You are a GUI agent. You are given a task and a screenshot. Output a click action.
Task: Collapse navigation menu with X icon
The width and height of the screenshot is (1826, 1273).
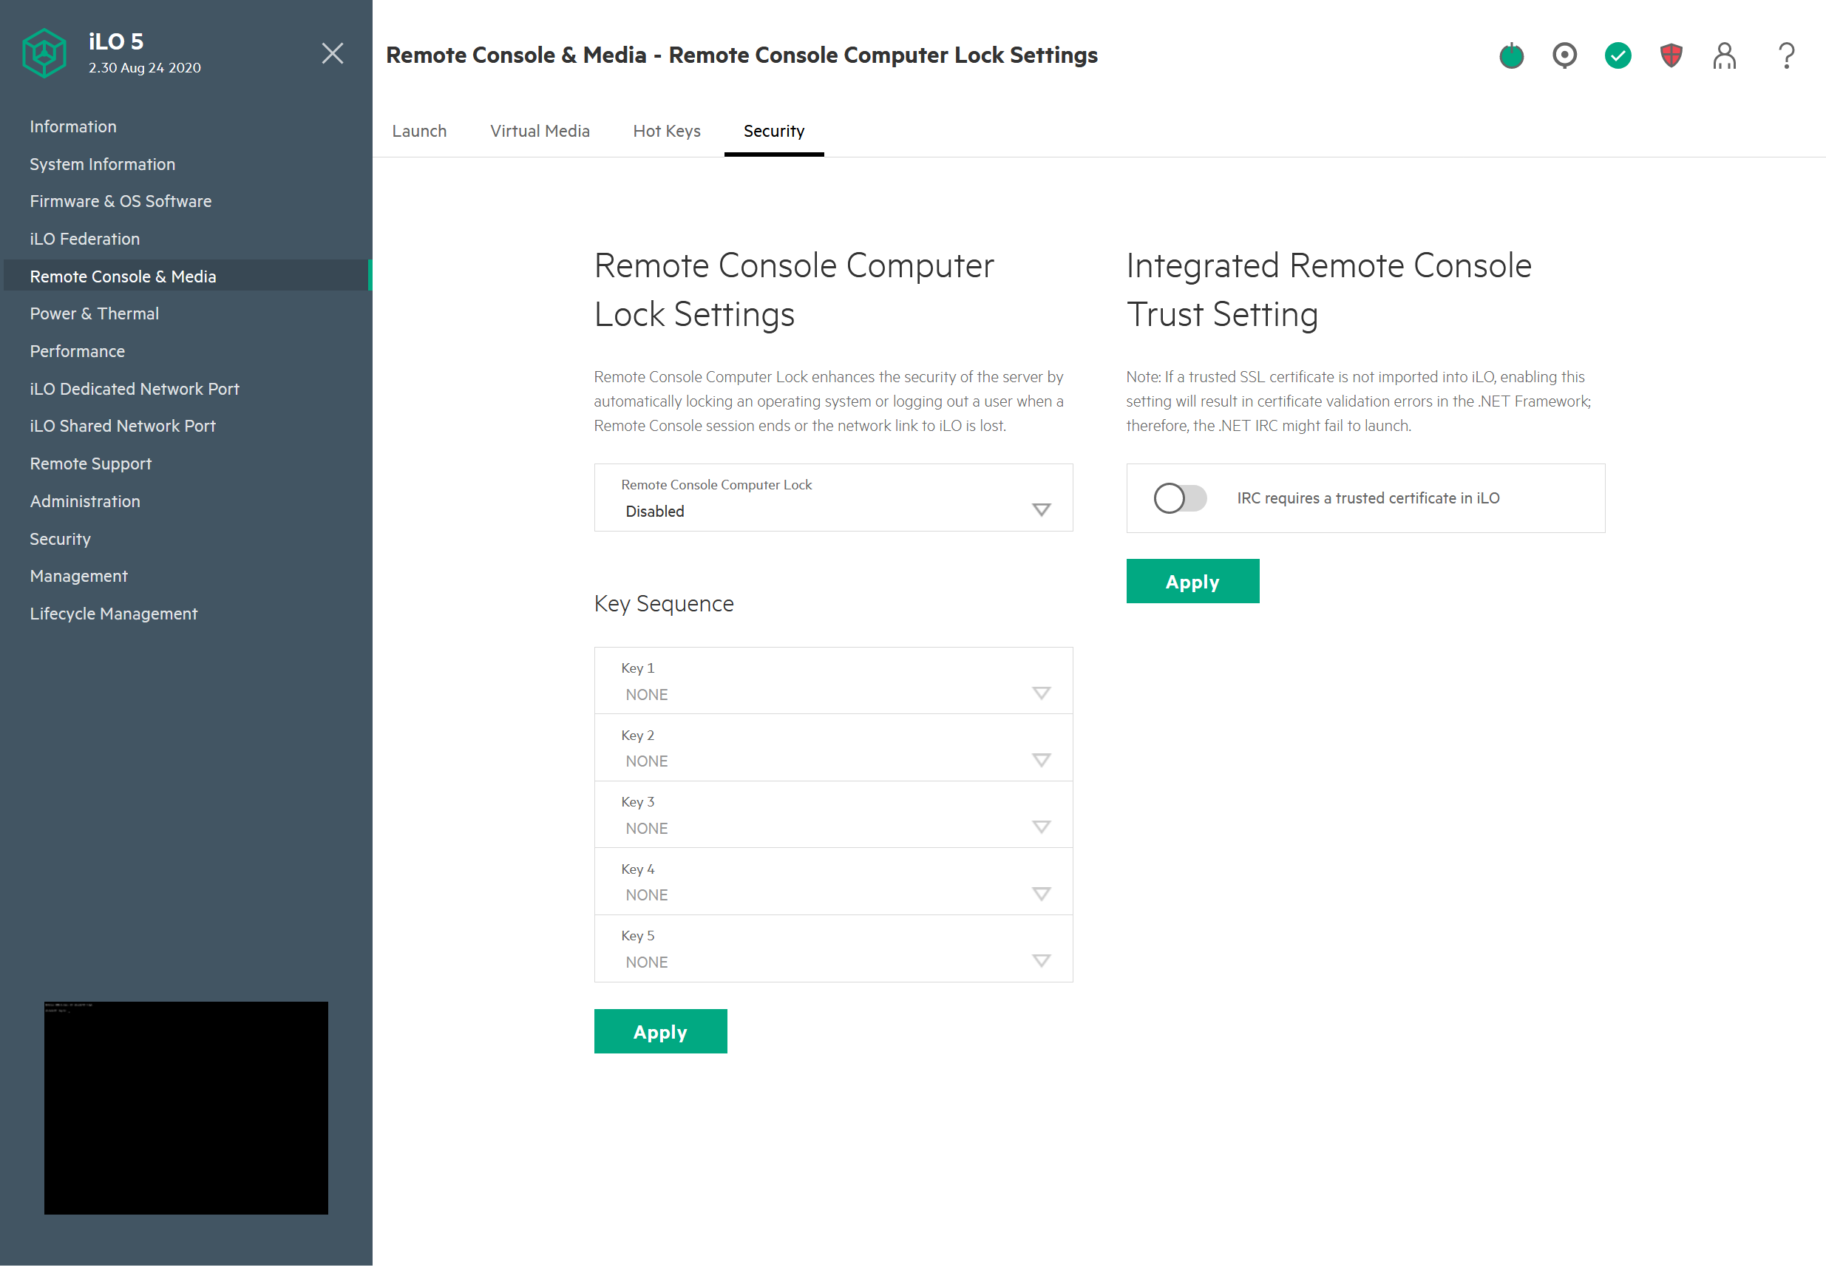[x=333, y=53]
